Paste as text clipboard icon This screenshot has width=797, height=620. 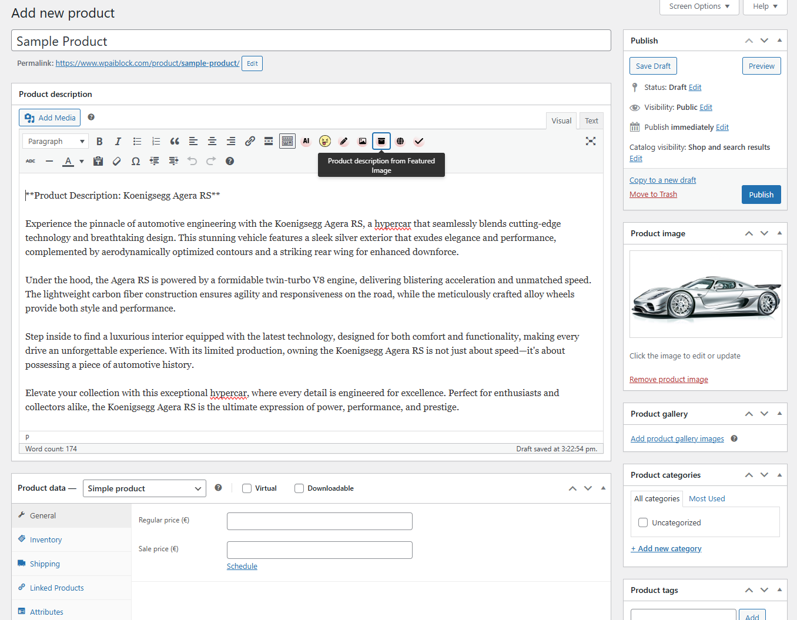[98, 161]
